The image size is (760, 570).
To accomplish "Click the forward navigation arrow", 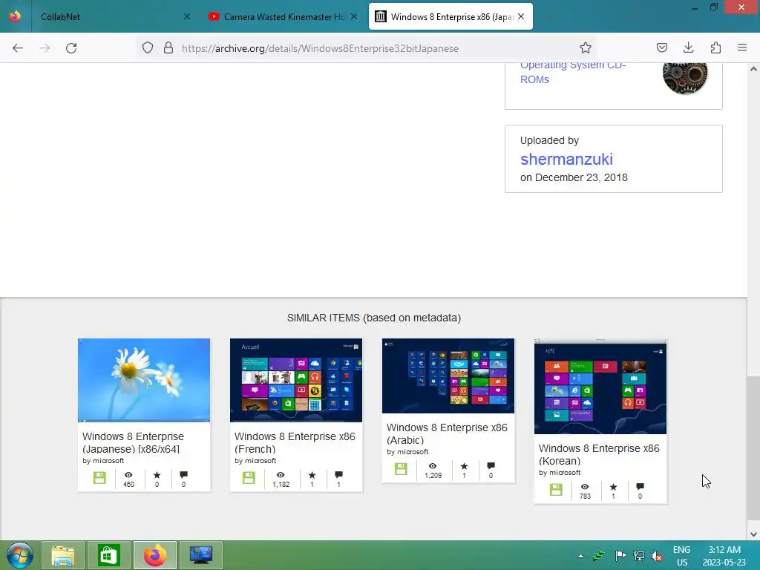I will point(45,48).
